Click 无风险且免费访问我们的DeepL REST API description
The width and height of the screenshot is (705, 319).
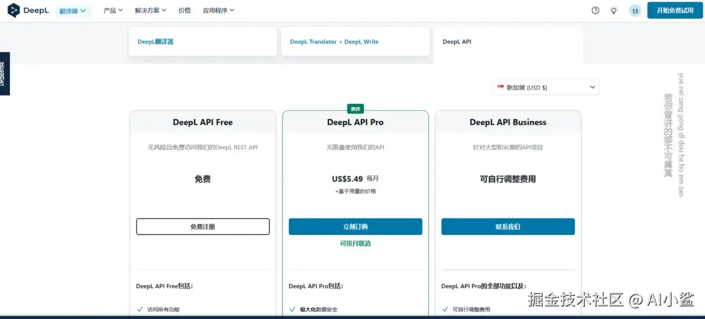[203, 147]
